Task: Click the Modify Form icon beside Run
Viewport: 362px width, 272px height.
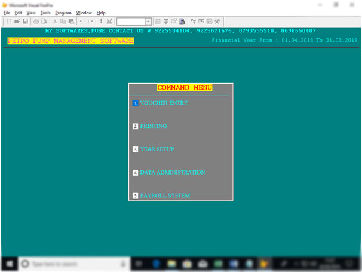Action: click(109, 22)
